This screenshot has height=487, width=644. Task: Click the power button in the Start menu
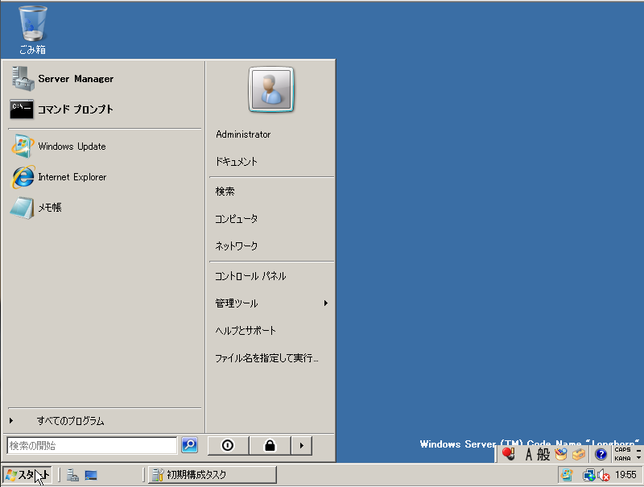coord(229,445)
